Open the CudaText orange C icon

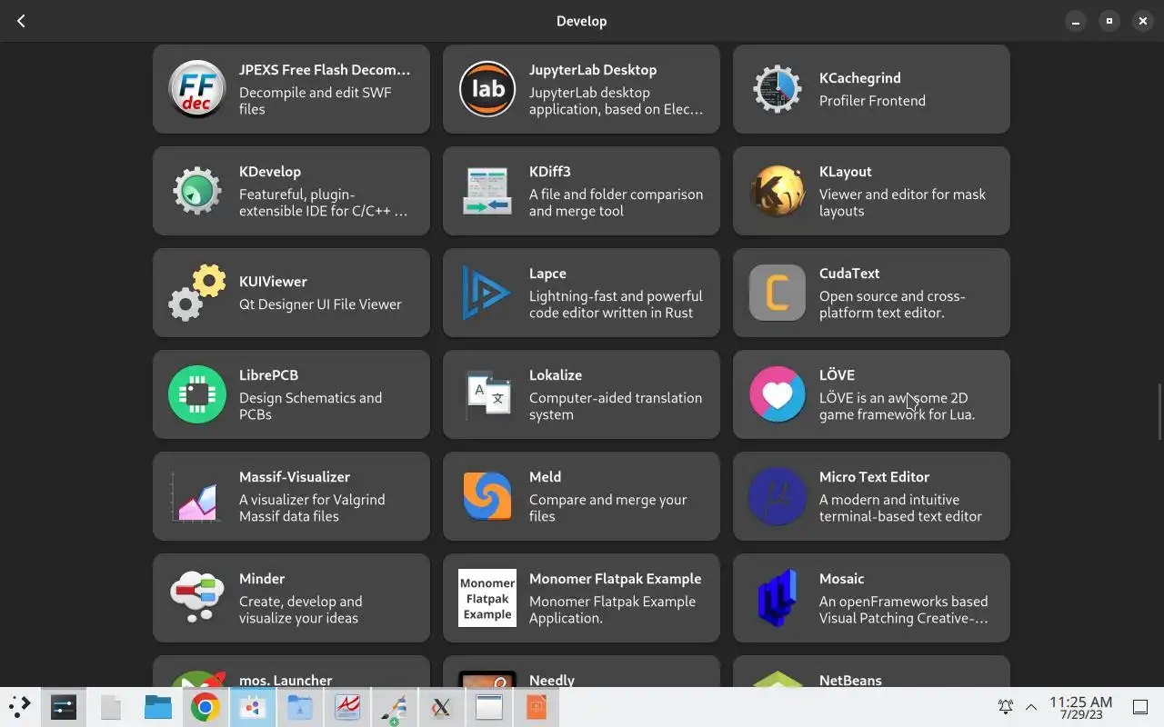778,293
